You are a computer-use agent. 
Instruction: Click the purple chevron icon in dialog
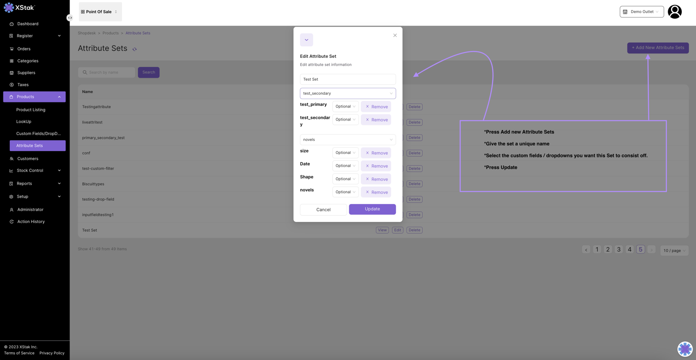click(x=306, y=40)
